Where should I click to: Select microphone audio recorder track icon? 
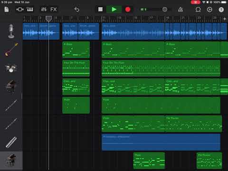point(11,31)
